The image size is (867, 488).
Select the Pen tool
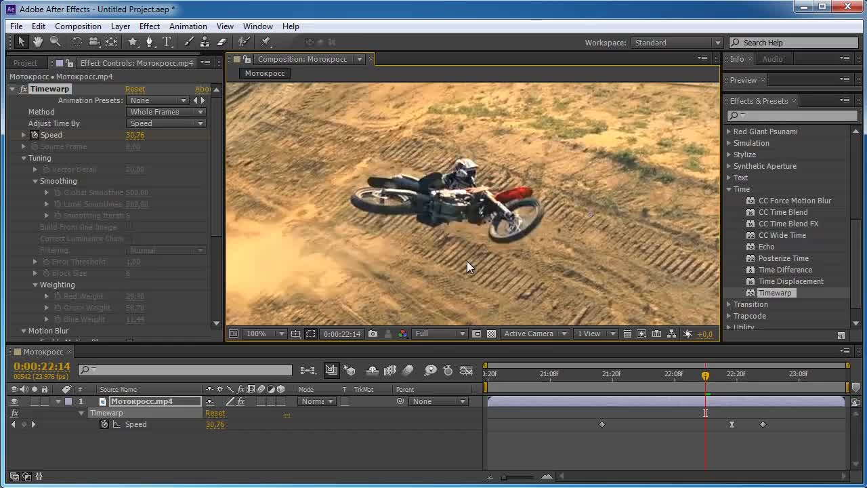click(x=150, y=42)
